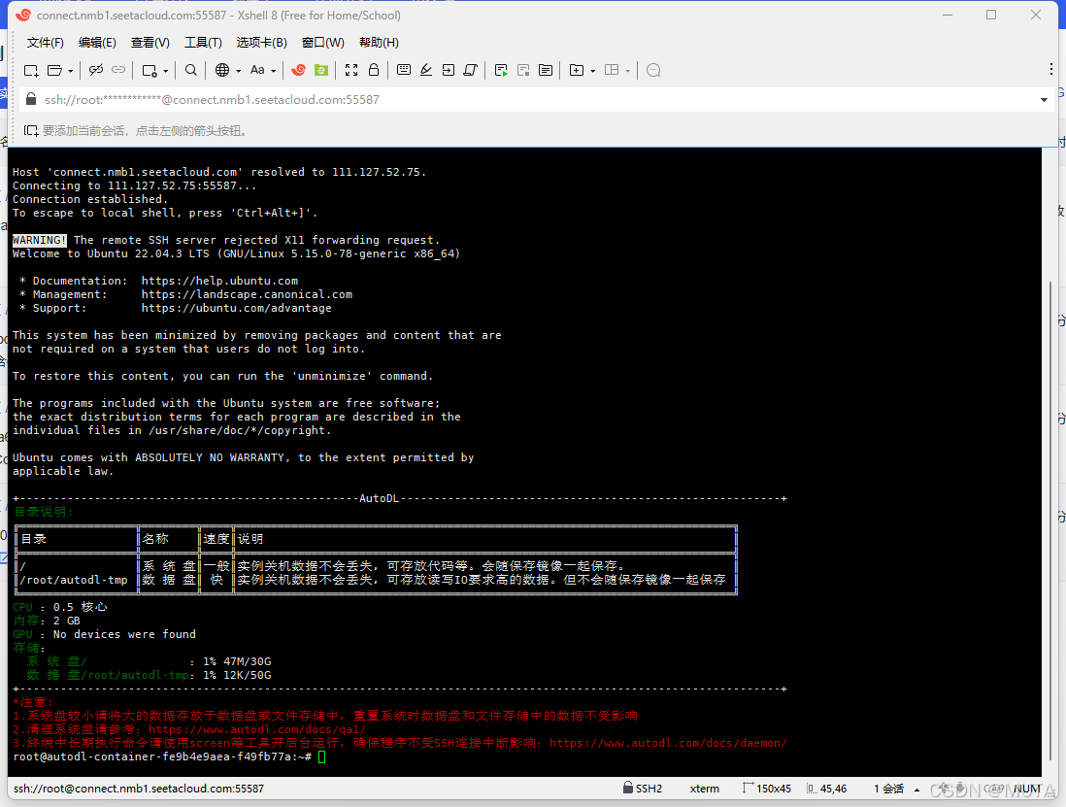
Task: Click the arrow-into-box toolbar icon
Action: pos(448,70)
